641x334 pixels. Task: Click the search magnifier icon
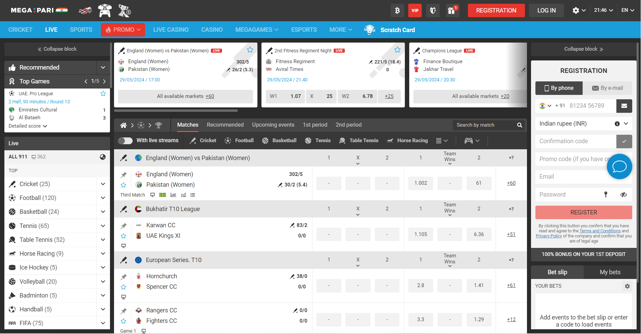coord(520,125)
